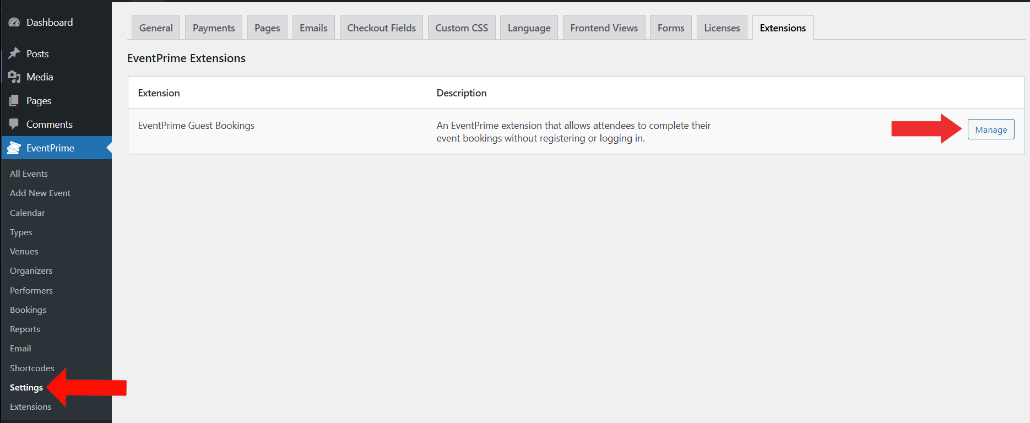Viewport: 1030px width, 423px height.
Task: Open the Custom CSS tab
Action: [462, 28]
